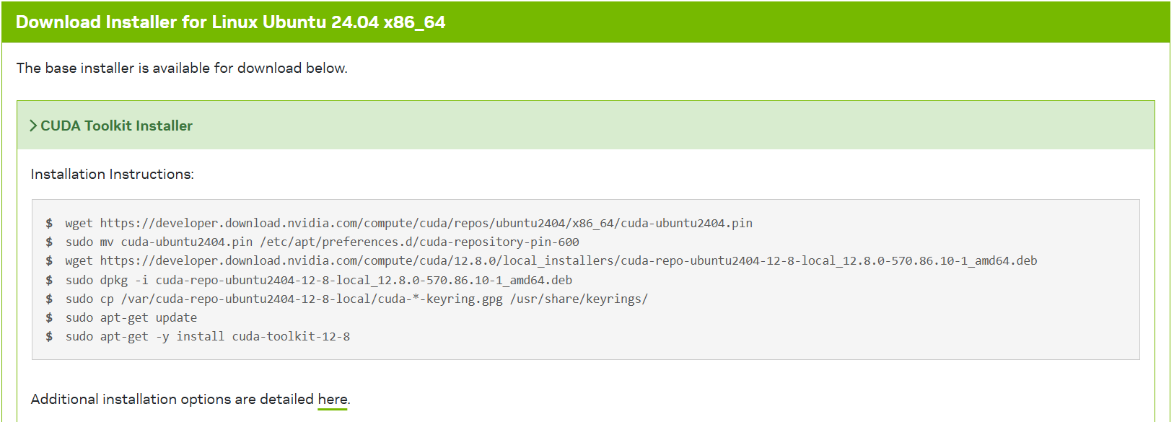
Task: Click the dollar prompt before apt-get update
Action: [x=49, y=317]
